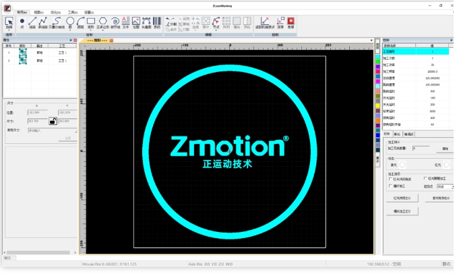
Task: Import a 矢量图 vector graphic
Action: click(x=146, y=23)
